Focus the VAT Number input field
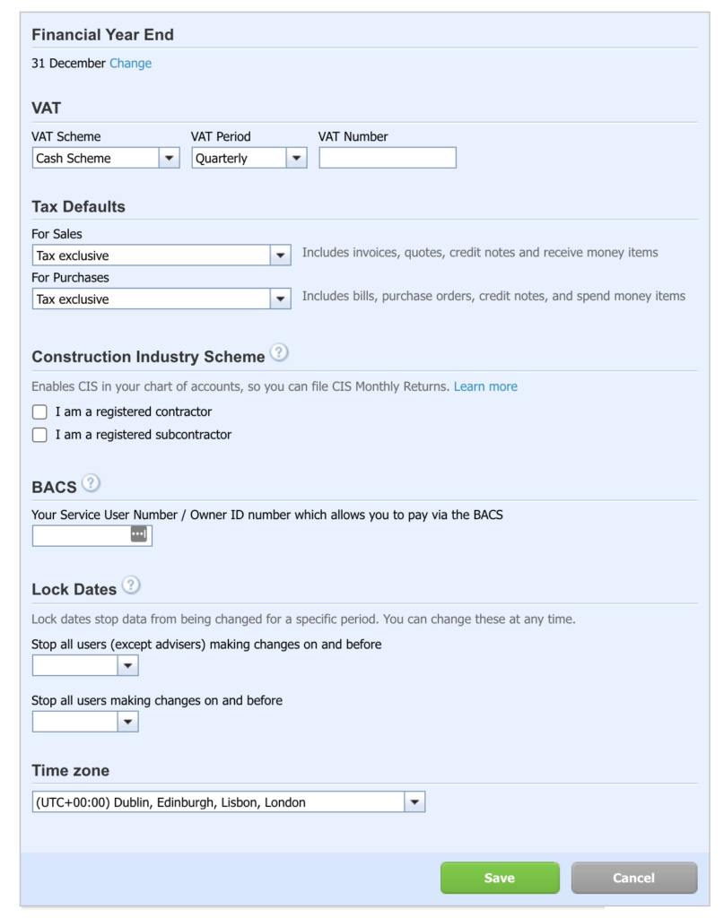 click(388, 158)
